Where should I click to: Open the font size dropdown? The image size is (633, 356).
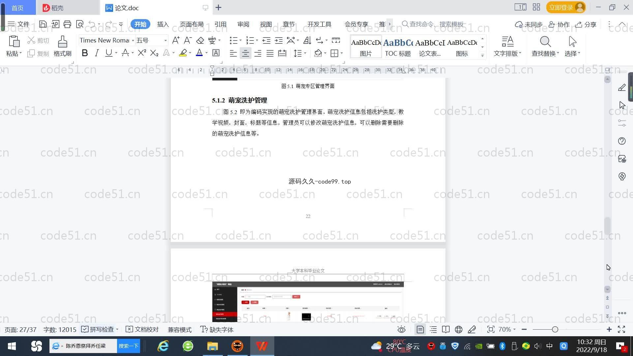coord(166,40)
